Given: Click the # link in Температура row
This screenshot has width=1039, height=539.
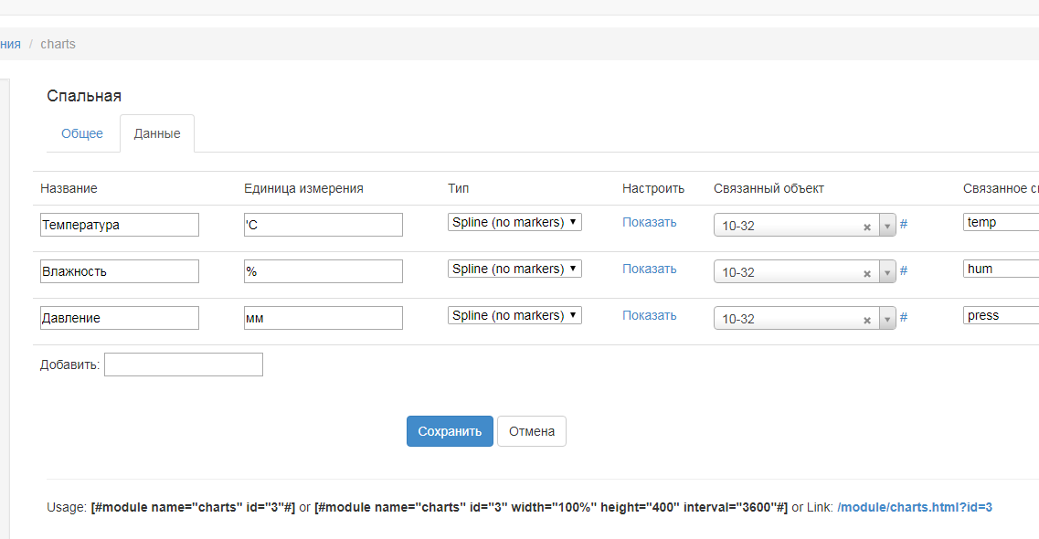Looking at the screenshot, I should coord(904,224).
